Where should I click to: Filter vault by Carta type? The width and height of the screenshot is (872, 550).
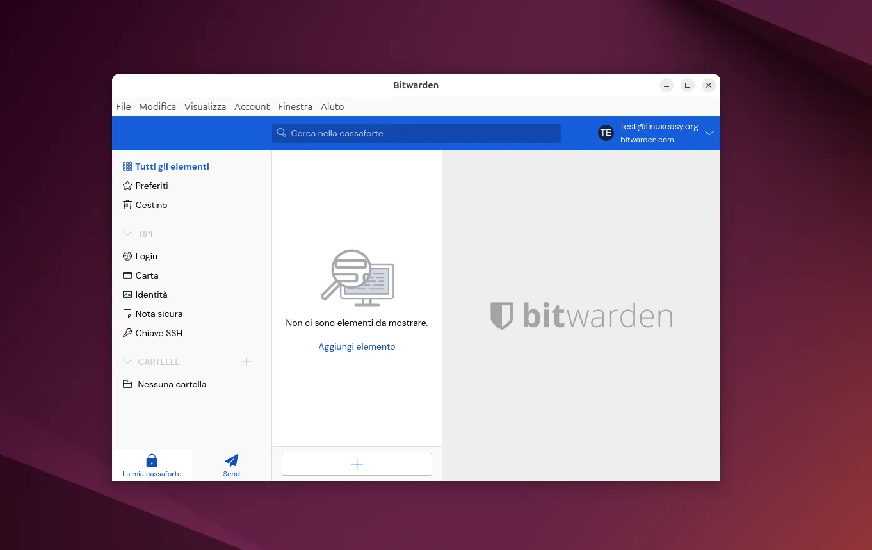click(x=147, y=275)
